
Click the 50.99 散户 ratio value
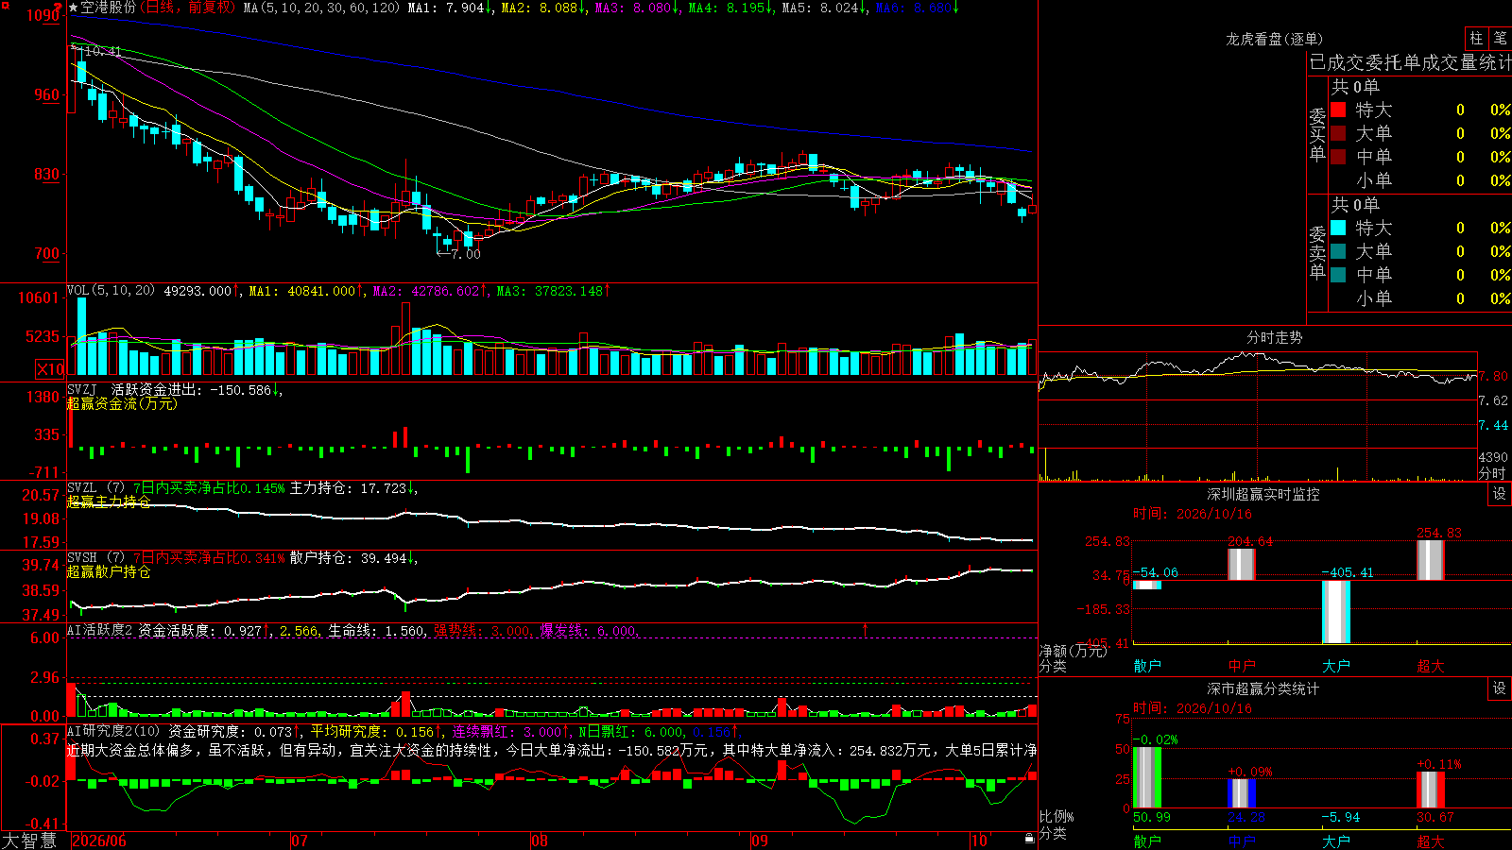pos(1151,817)
